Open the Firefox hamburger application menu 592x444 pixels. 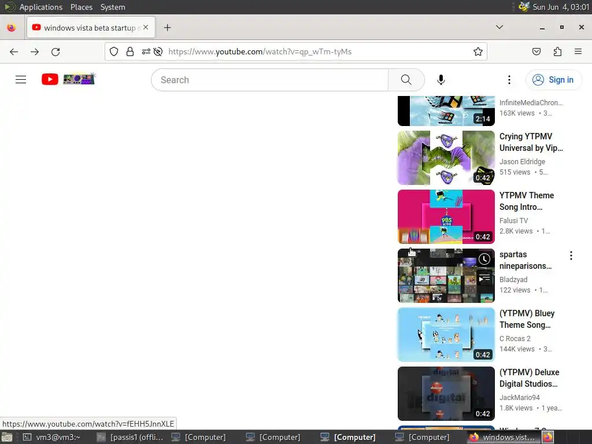click(x=578, y=51)
